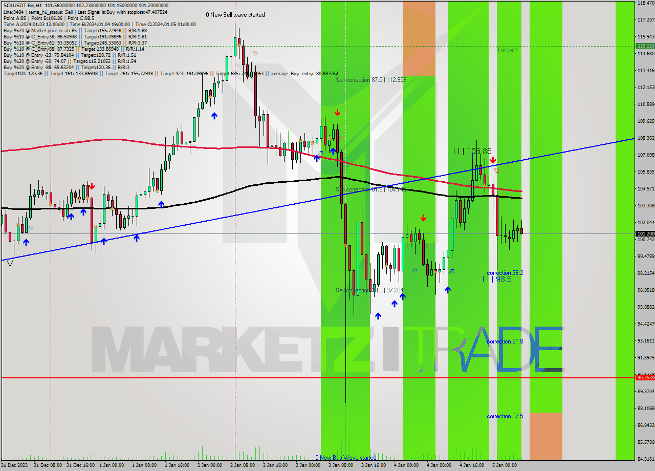Select the '| | | 106.86' price label
This screenshot has height=471, width=655.
coord(472,151)
